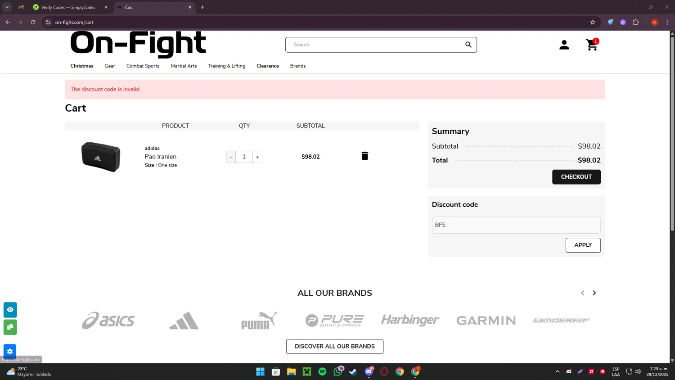Image resolution: width=675 pixels, height=380 pixels.
Task: Bookmark this page with star icon
Action: (593, 22)
